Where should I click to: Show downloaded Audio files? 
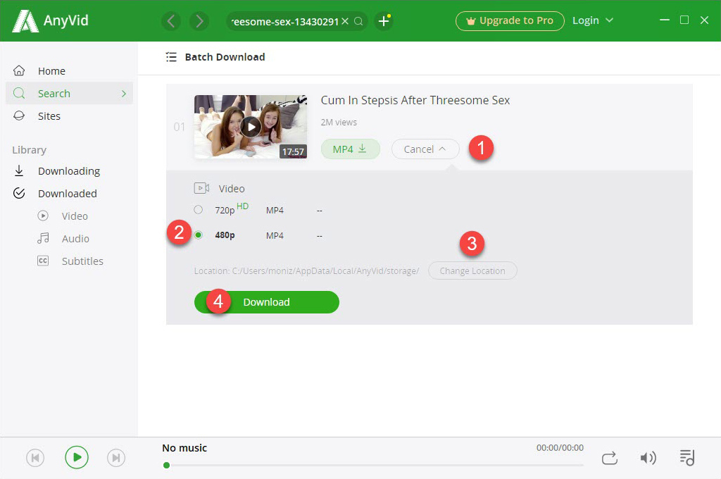pos(75,238)
